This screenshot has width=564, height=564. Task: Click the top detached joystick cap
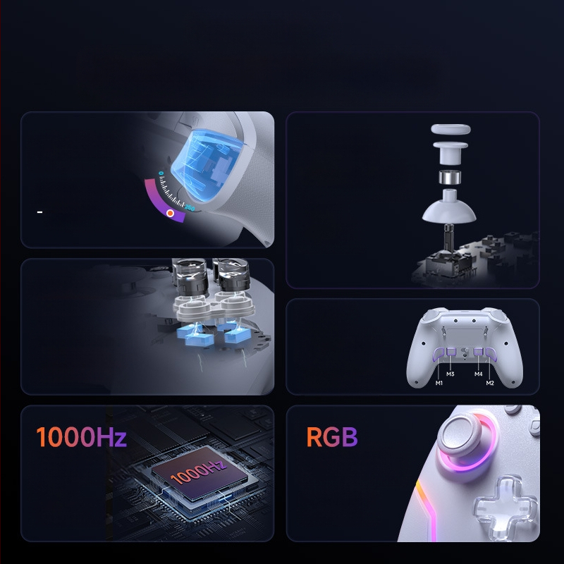[x=450, y=129]
